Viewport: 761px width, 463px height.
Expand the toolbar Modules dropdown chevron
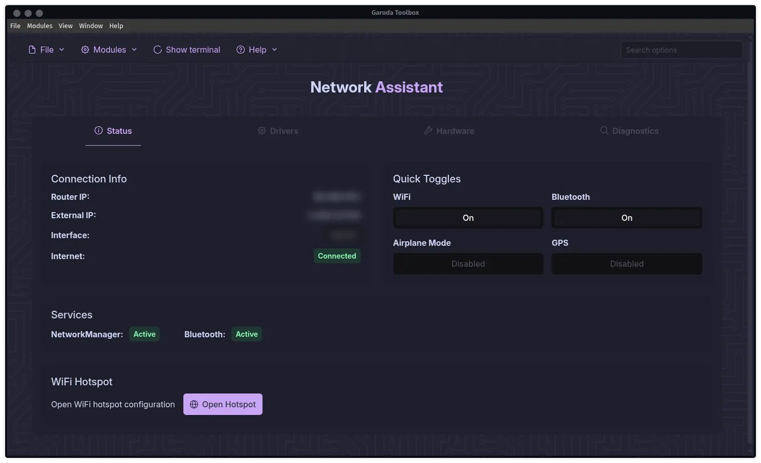coord(134,50)
